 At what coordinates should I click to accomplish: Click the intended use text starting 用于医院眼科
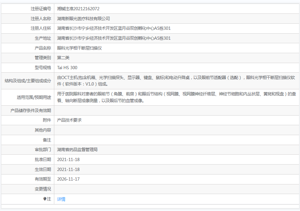(173, 94)
